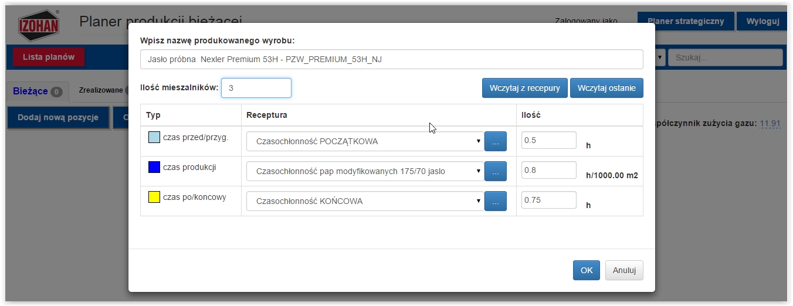Click yellow czas po/koncowy color box
This screenshot has width=793, height=306.
(154, 197)
